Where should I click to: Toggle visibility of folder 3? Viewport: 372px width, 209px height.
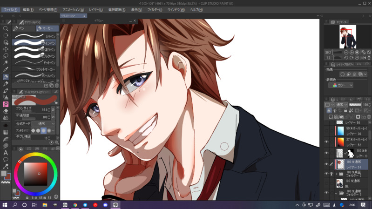(x=326, y=193)
